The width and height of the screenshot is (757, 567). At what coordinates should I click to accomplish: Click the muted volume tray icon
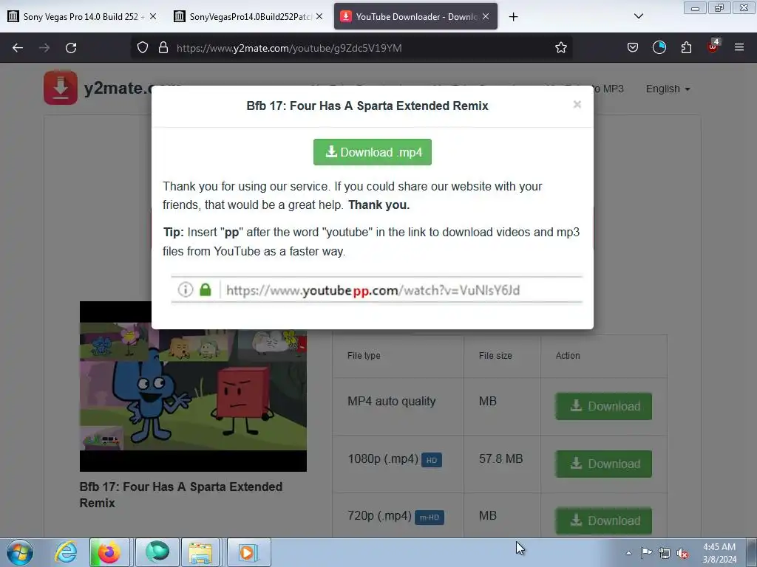click(x=682, y=554)
